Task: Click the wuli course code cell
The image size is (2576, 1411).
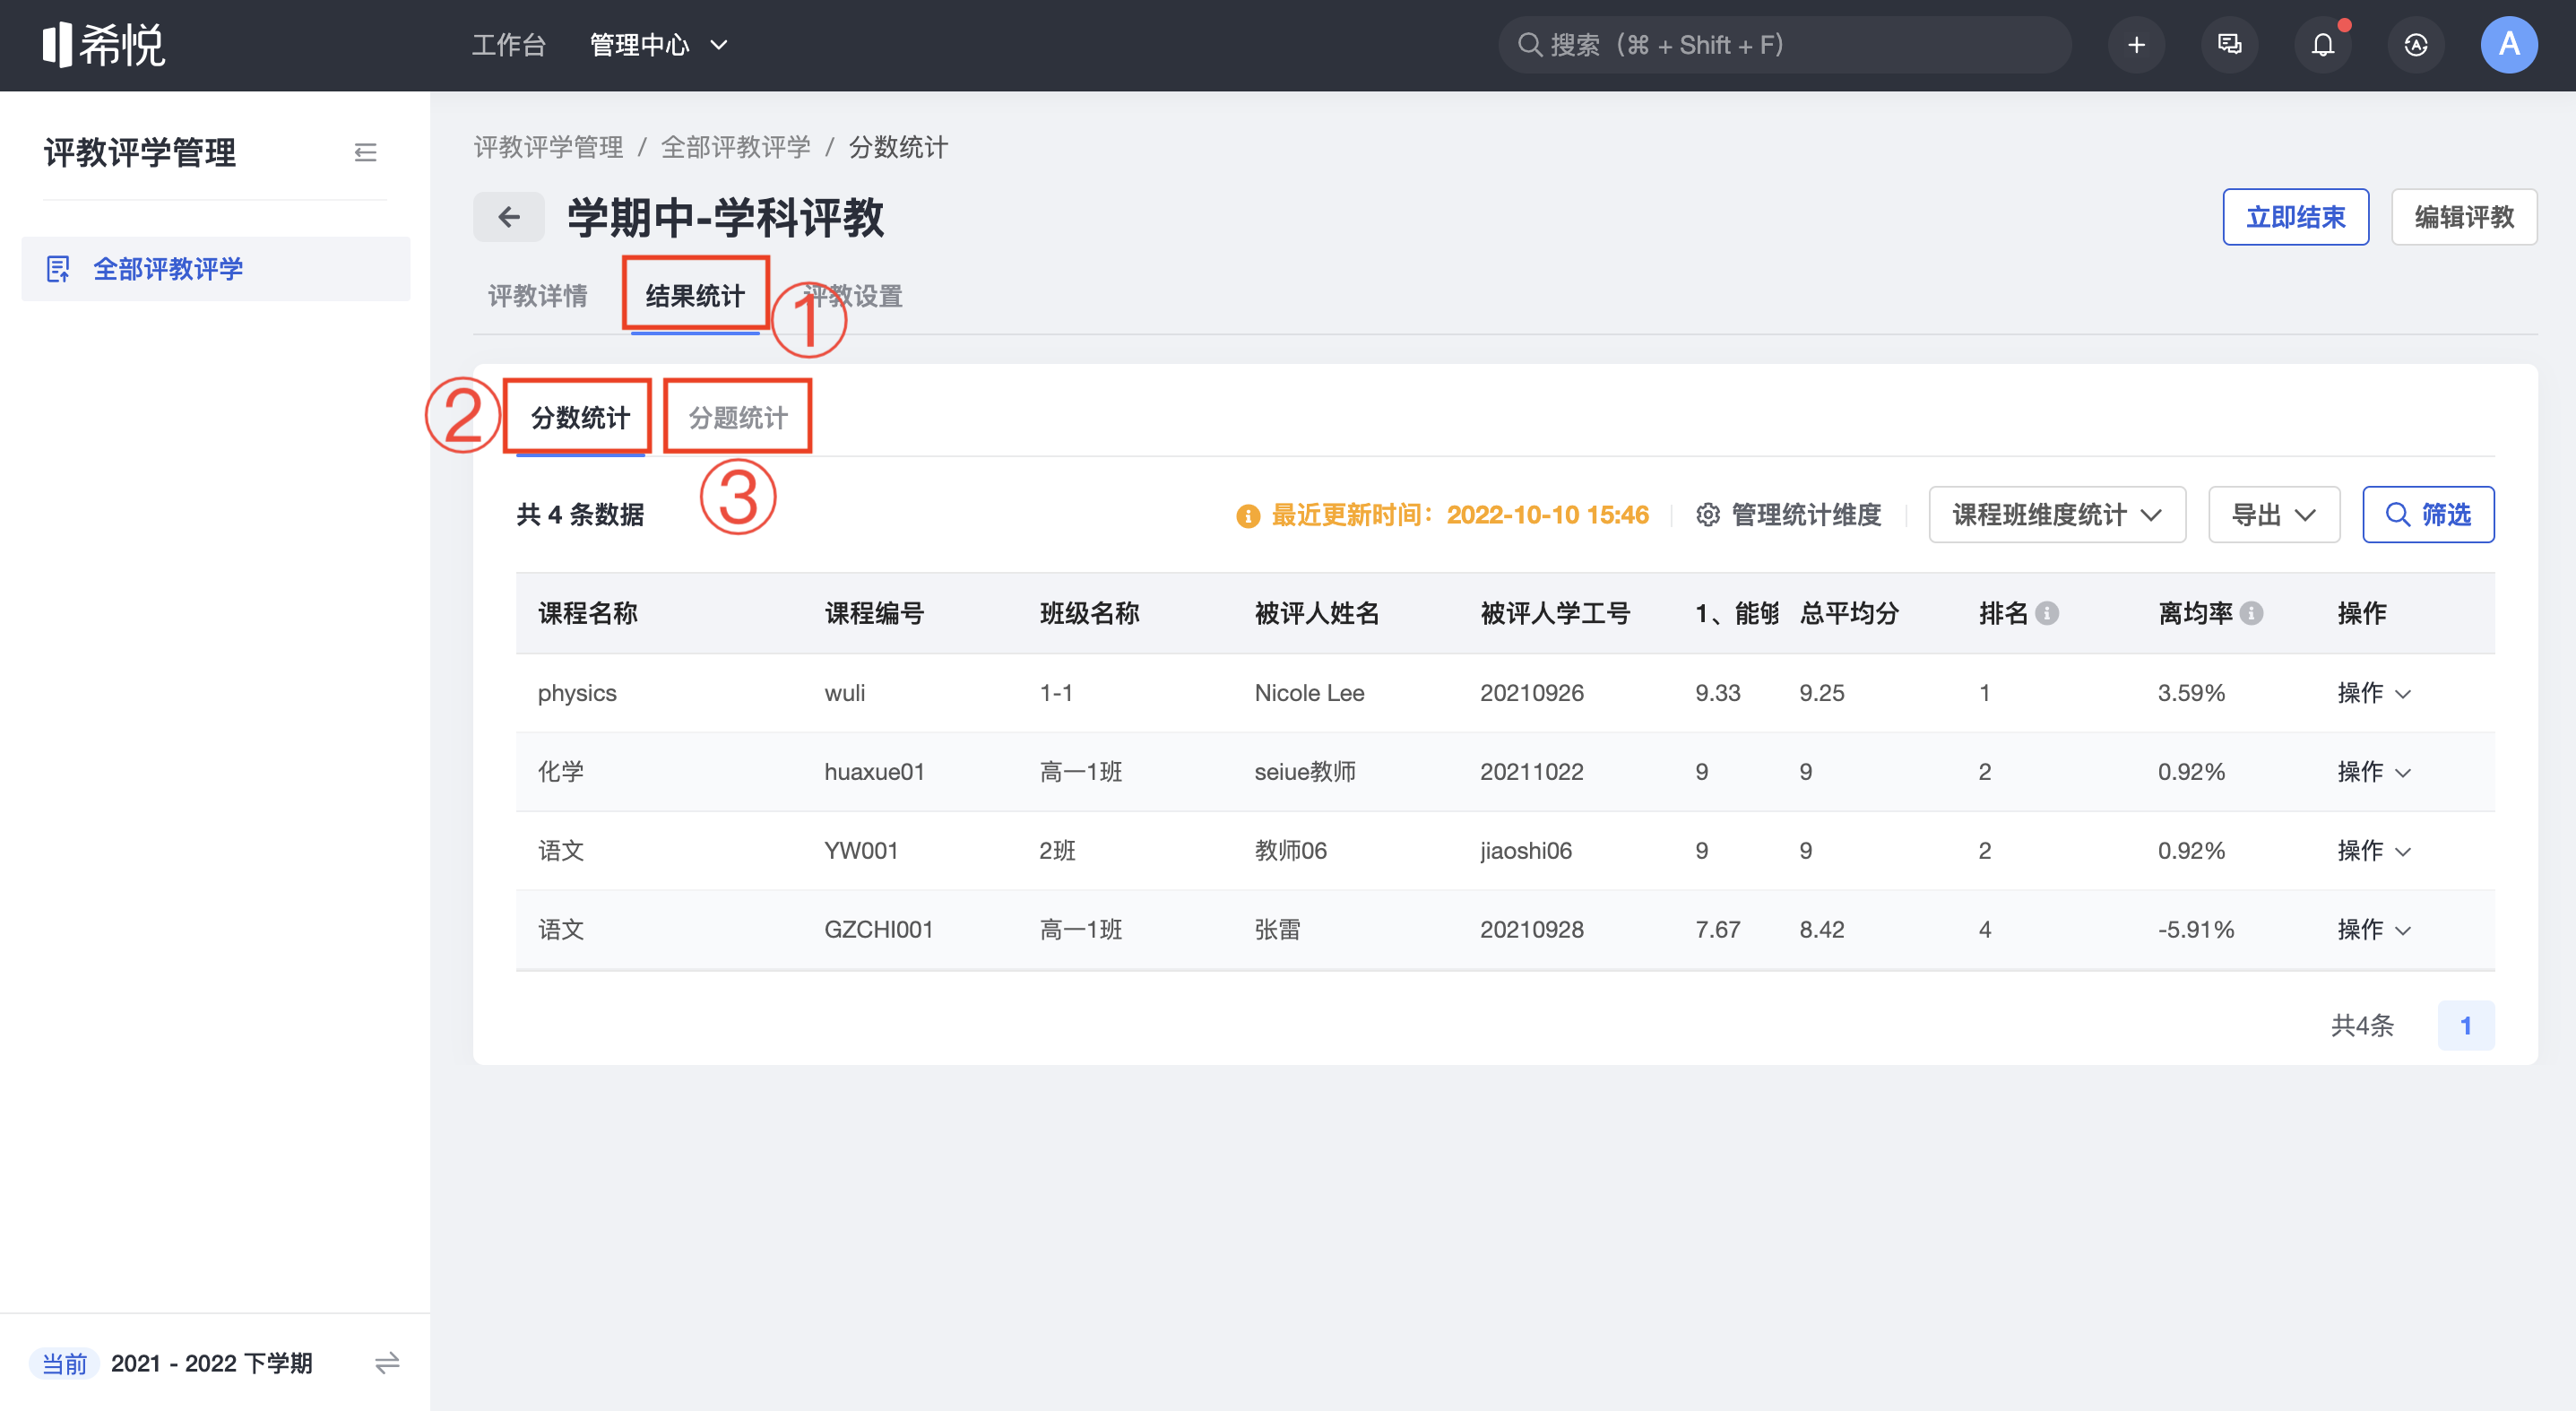Action: coord(845,693)
